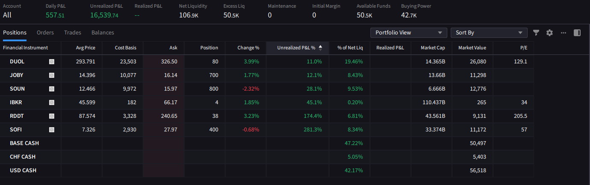This screenshot has height=185, width=590.
Task: Sort by Realized P&L column header
Action: click(390, 48)
